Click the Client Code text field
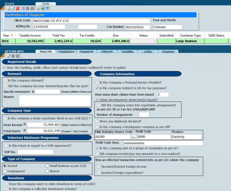Image resolution: width=231 pixels, height=191 pixels. coord(91,21)
